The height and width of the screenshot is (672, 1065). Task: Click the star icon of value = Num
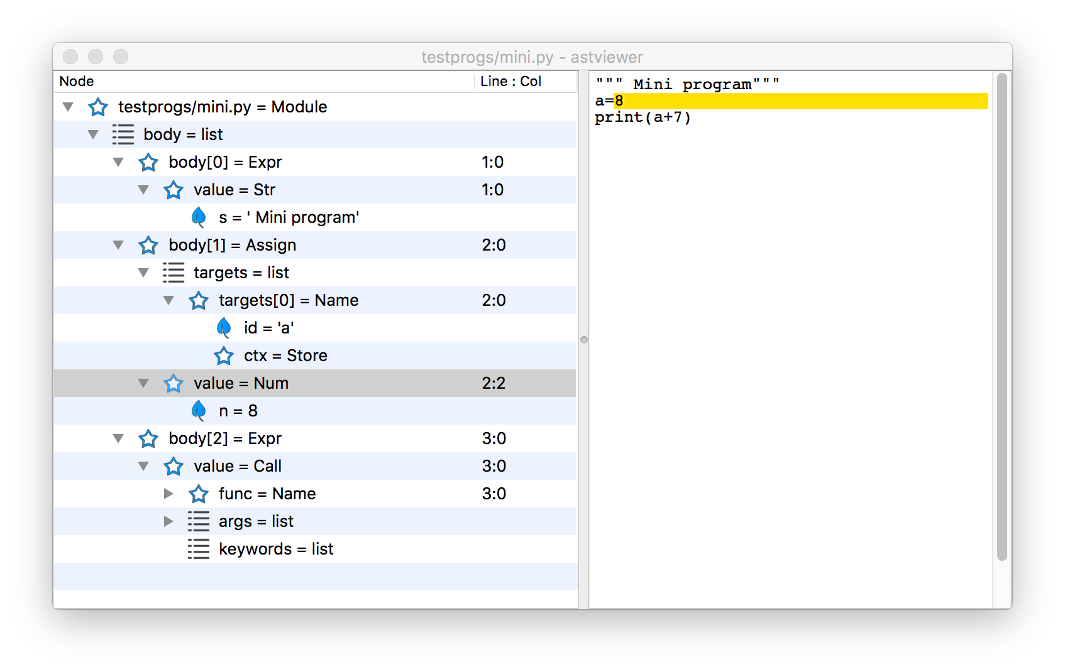[174, 383]
